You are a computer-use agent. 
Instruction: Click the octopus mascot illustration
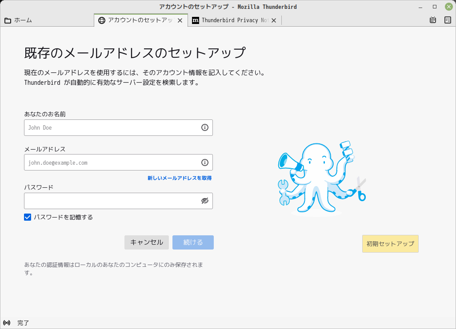coord(322,178)
